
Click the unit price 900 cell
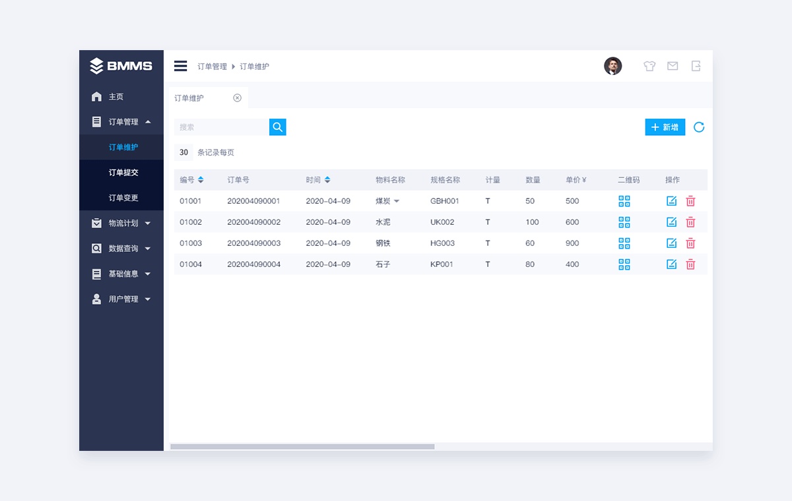(572, 243)
